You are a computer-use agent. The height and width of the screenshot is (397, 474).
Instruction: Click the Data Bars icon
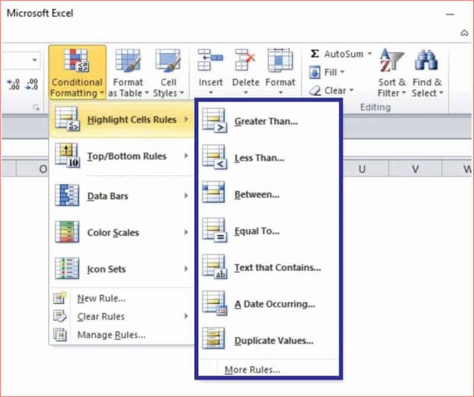click(67, 195)
